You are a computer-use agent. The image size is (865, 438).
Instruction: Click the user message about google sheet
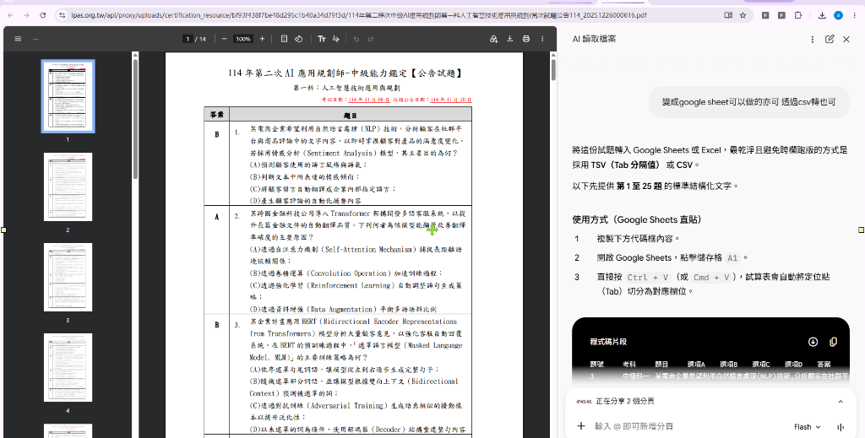coord(748,102)
